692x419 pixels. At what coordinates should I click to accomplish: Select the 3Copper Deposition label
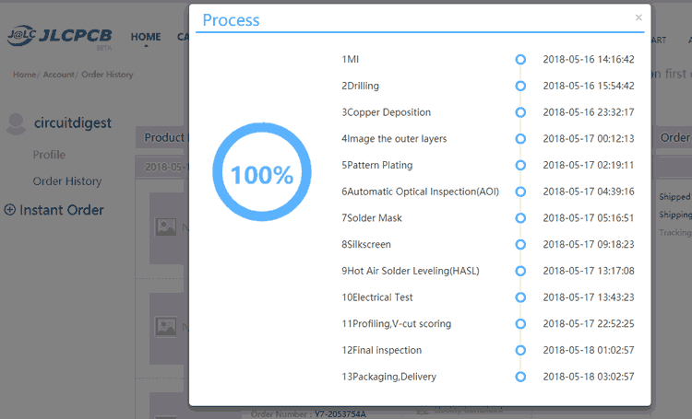387,112
